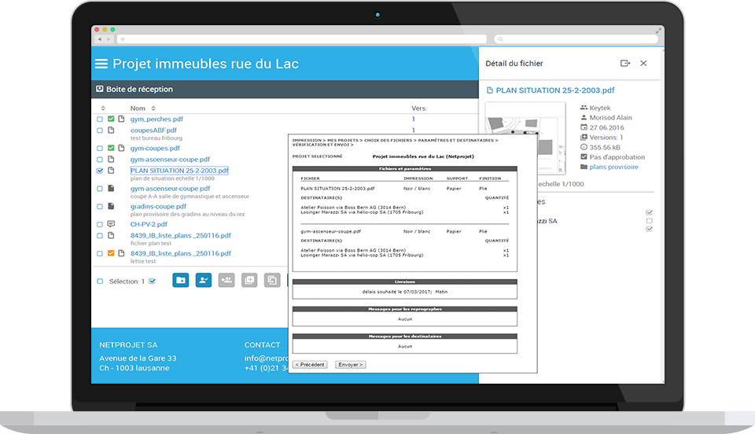Screen dimensions: 755x434
Task: Click MES PROJETS in the print breadcrumb
Action: coord(342,140)
